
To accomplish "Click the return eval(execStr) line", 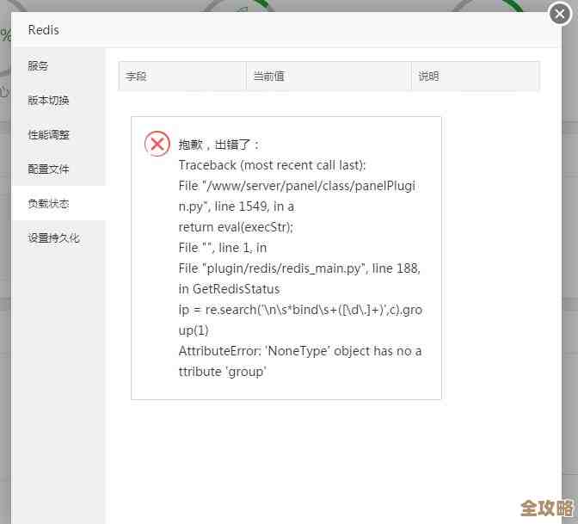I will 236,227.
